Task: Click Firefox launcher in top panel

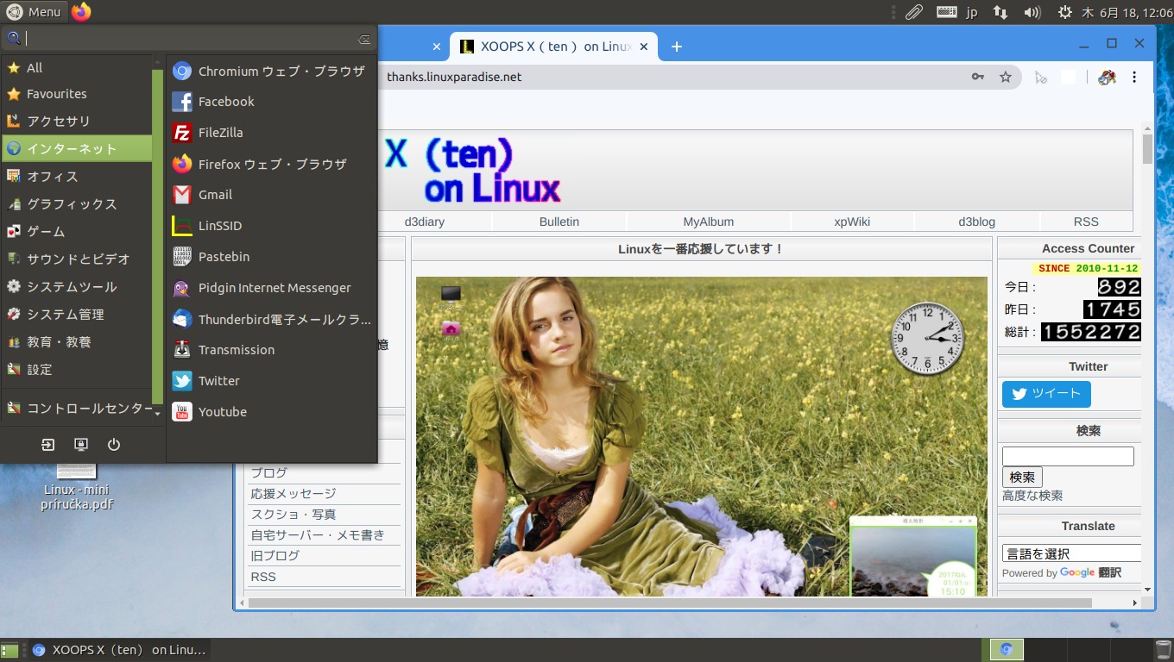Action: (81, 11)
